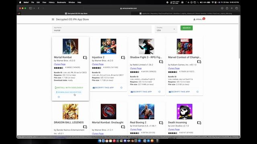Open the hamburger menu beside the site title
The image size is (257, 144).
[53, 19]
